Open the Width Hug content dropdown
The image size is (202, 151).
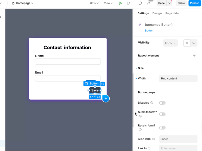[178, 79]
